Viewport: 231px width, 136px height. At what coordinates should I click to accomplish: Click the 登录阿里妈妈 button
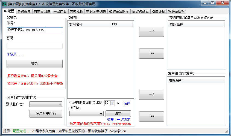pos(46,114)
